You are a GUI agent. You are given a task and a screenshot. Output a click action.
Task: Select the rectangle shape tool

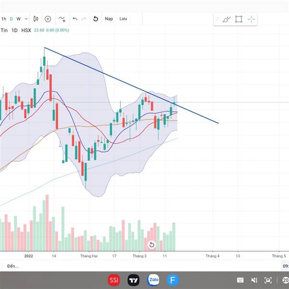[x=239, y=19]
